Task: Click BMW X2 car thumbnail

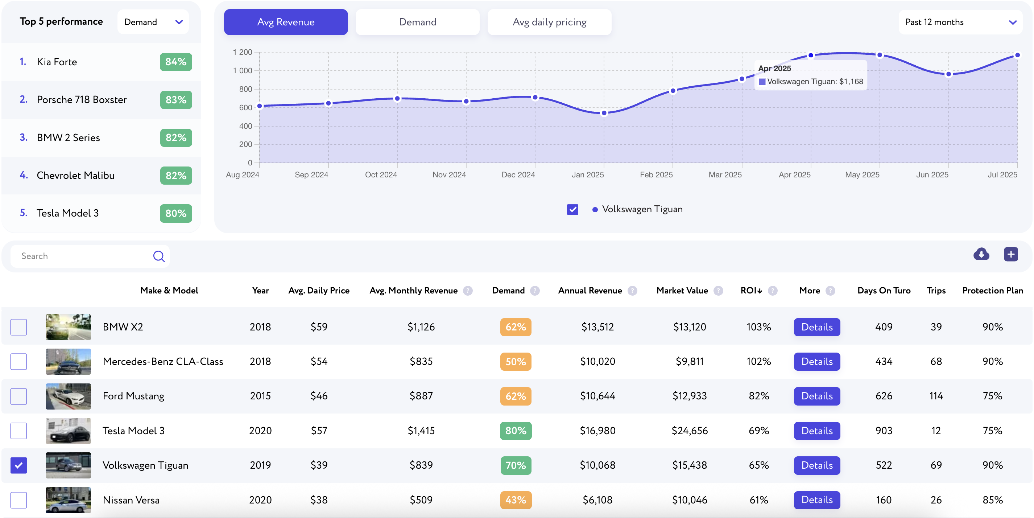Action: coord(68,327)
